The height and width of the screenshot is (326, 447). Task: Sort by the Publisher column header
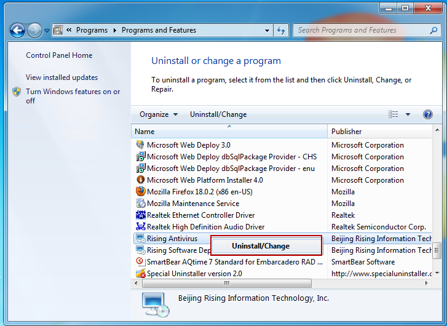coord(380,132)
